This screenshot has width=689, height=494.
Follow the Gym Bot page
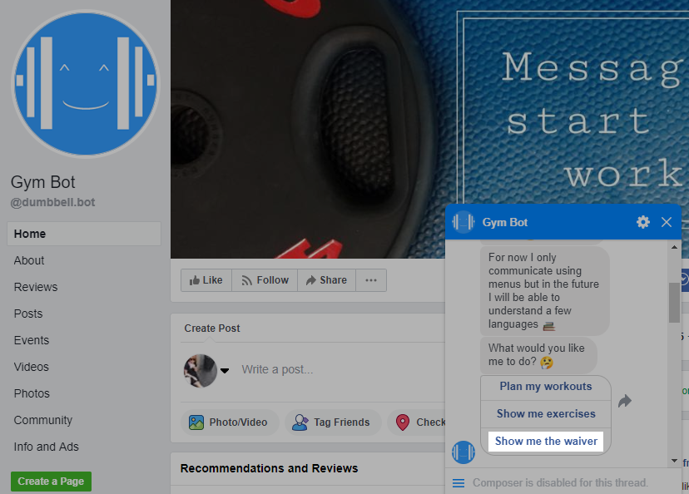tap(265, 280)
